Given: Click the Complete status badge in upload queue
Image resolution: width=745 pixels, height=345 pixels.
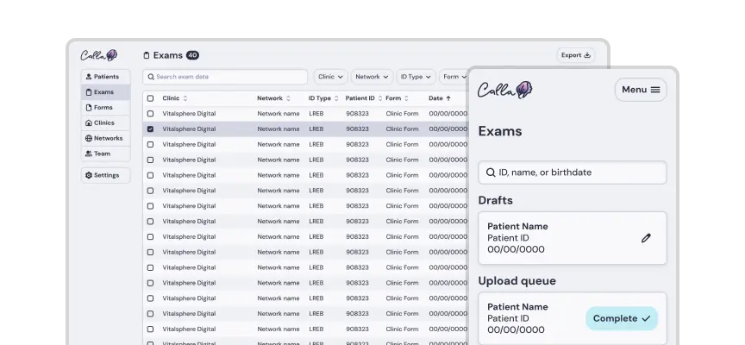Looking at the screenshot, I should pyautogui.click(x=621, y=318).
